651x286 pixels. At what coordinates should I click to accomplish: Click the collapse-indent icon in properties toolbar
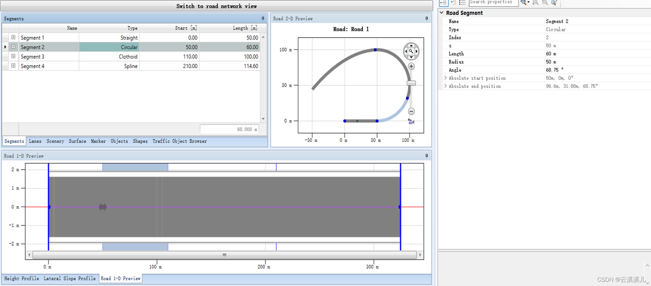point(453,2)
